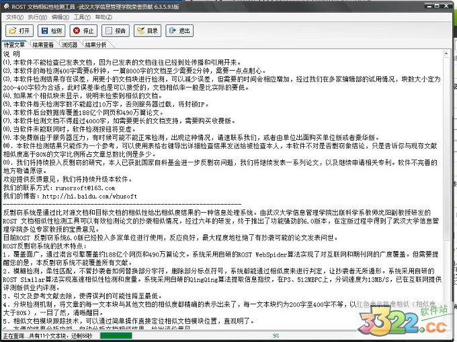Click the 报告 report icon button

pos(116,31)
